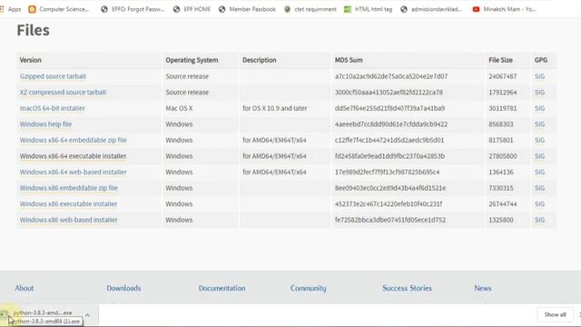
Task: Open the Success Stories footer section
Action: click(407, 288)
